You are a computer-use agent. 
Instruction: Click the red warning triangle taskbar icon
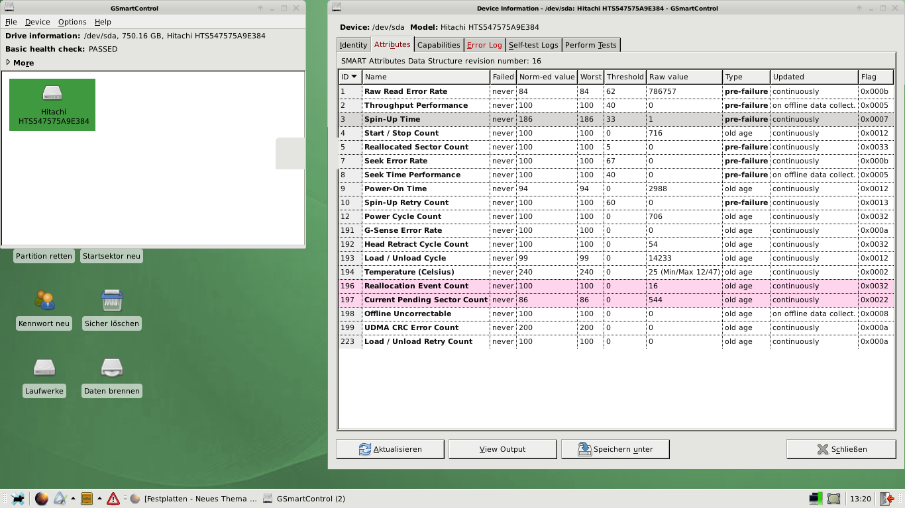(113, 499)
